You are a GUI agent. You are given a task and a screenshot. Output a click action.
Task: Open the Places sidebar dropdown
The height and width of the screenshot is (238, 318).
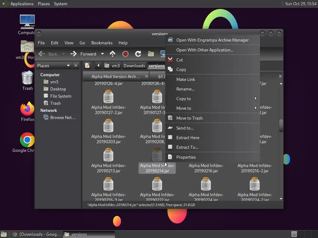coord(54,66)
